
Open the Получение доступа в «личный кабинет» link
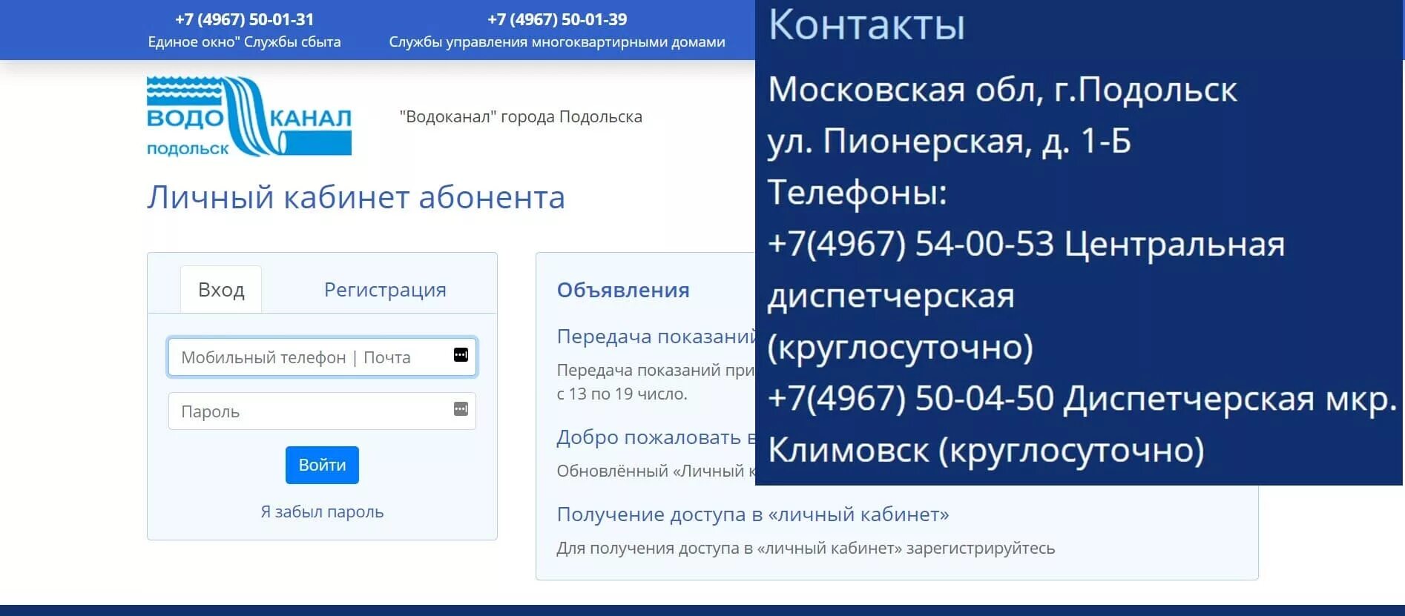(753, 514)
